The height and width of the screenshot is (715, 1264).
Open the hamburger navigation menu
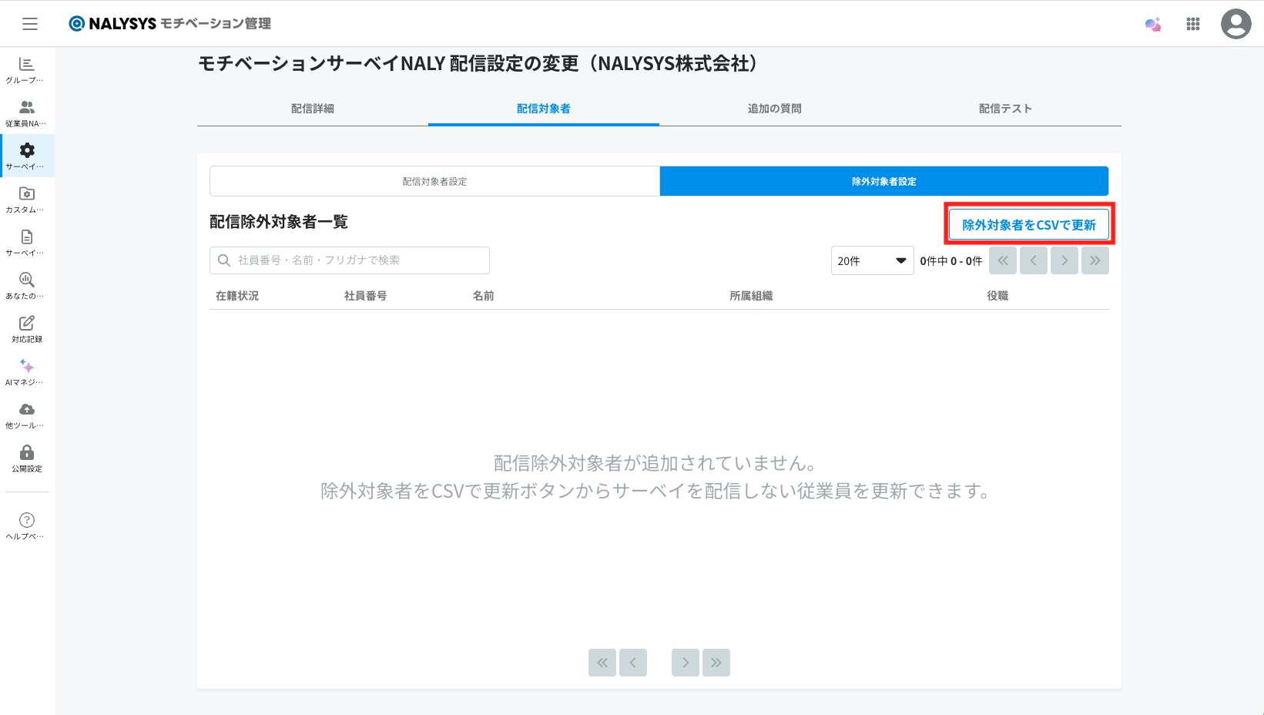click(30, 24)
